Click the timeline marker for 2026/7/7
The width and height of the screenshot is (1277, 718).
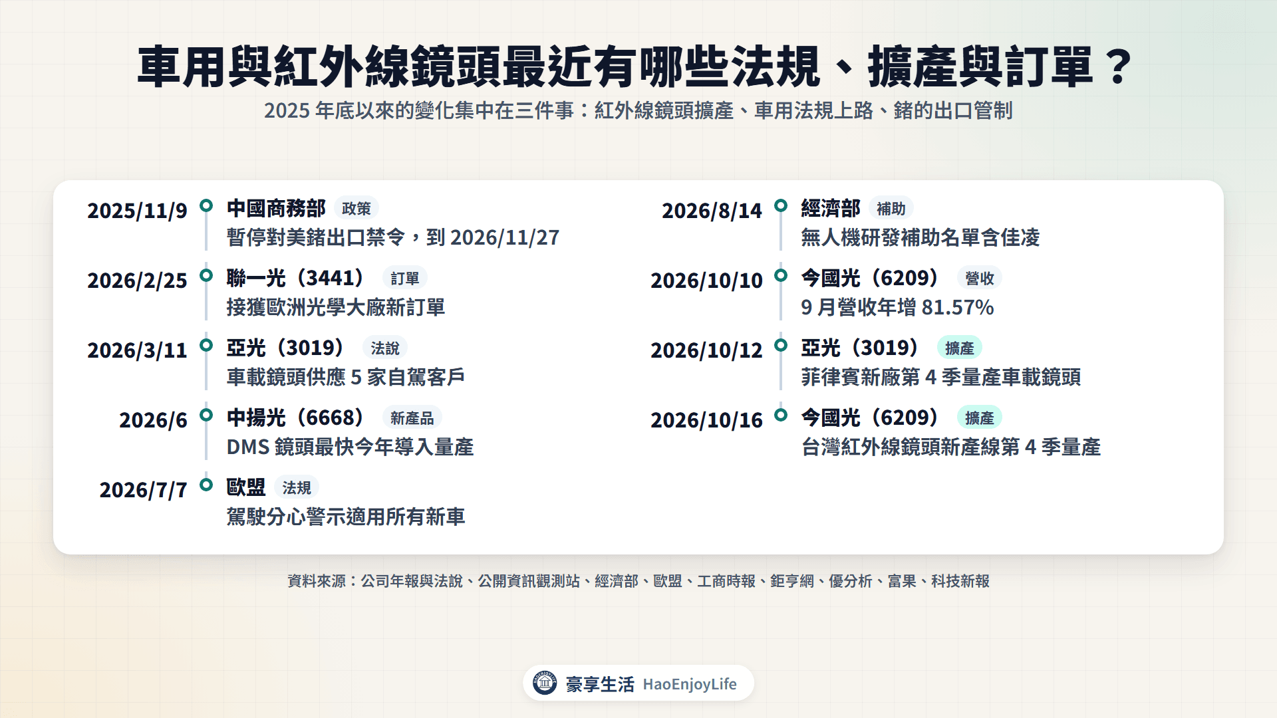point(206,485)
